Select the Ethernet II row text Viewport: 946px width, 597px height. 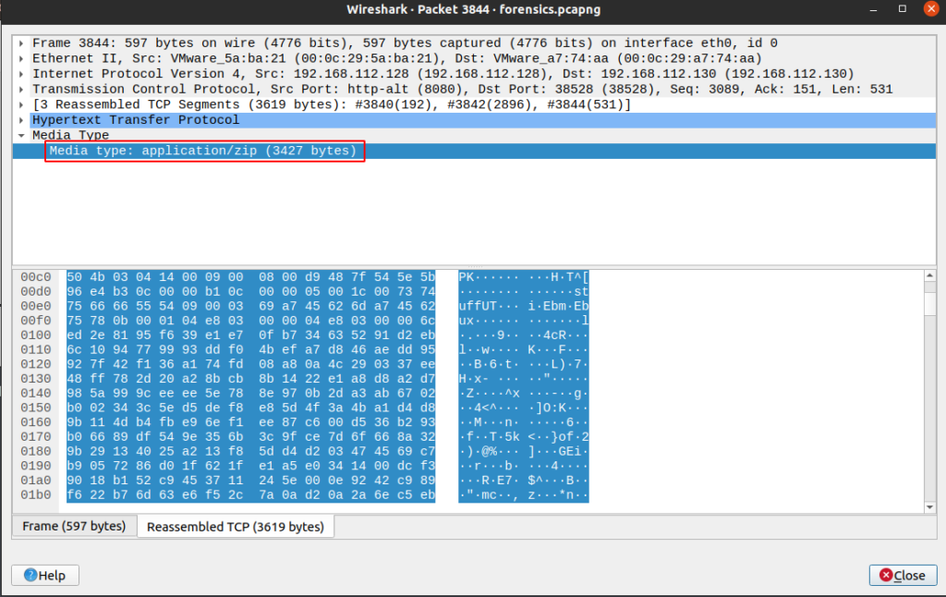[397, 58]
